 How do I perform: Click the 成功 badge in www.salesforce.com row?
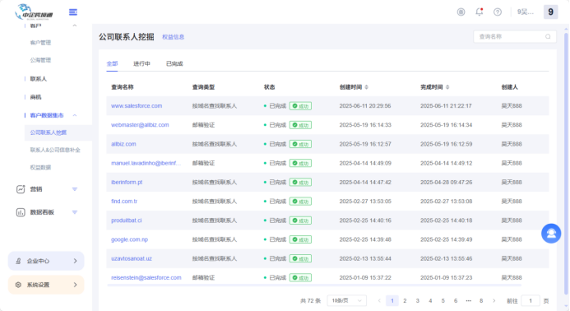pyautogui.click(x=301, y=106)
